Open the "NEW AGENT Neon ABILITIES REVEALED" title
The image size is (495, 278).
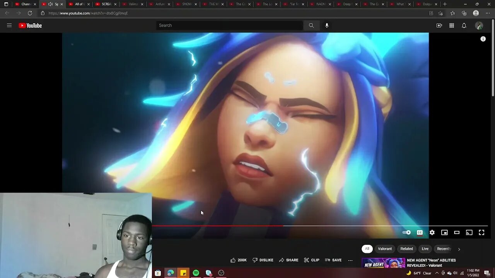[x=431, y=263]
